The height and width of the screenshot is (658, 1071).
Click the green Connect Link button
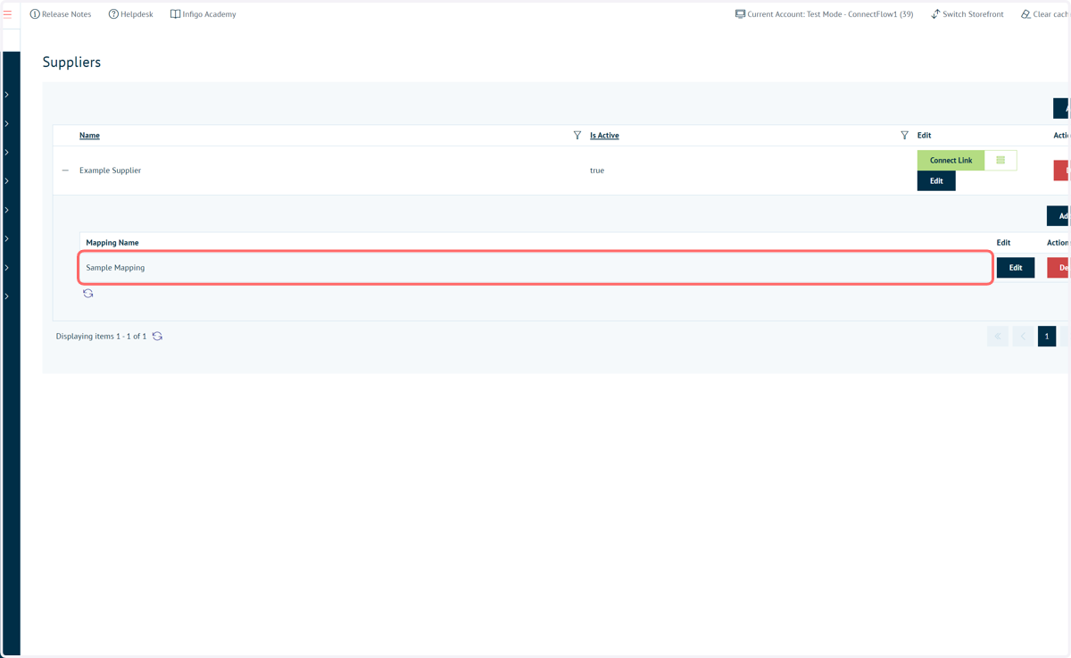click(951, 161)
